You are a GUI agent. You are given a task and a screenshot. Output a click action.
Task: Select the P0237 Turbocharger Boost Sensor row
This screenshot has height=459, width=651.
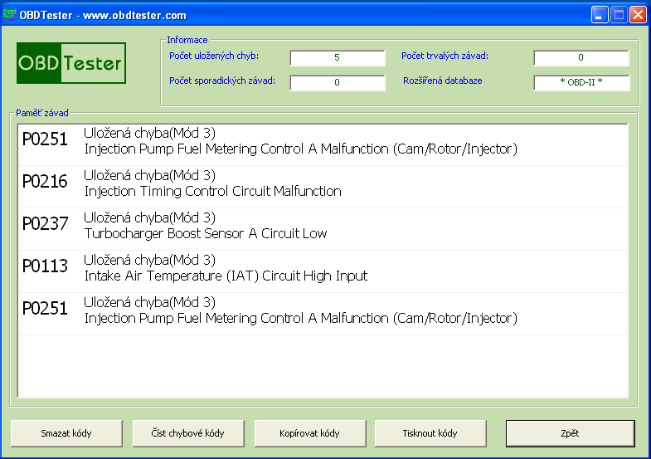click(322, 226)
